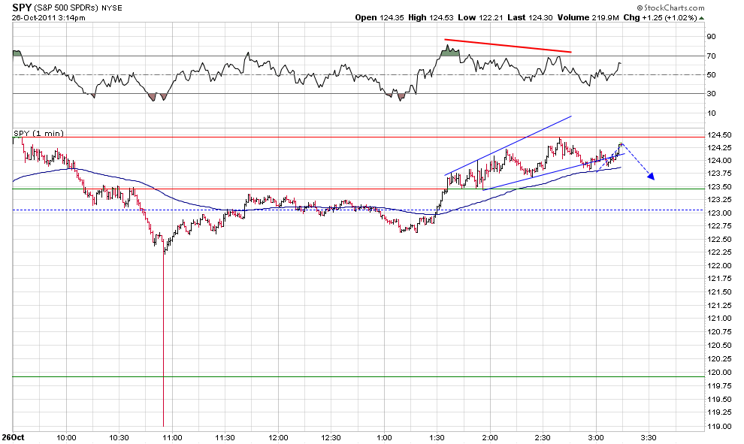Click the Chg +1.25 (+1.02%) figure
Screen dimensions: 744x444
(x=660, y=17)
